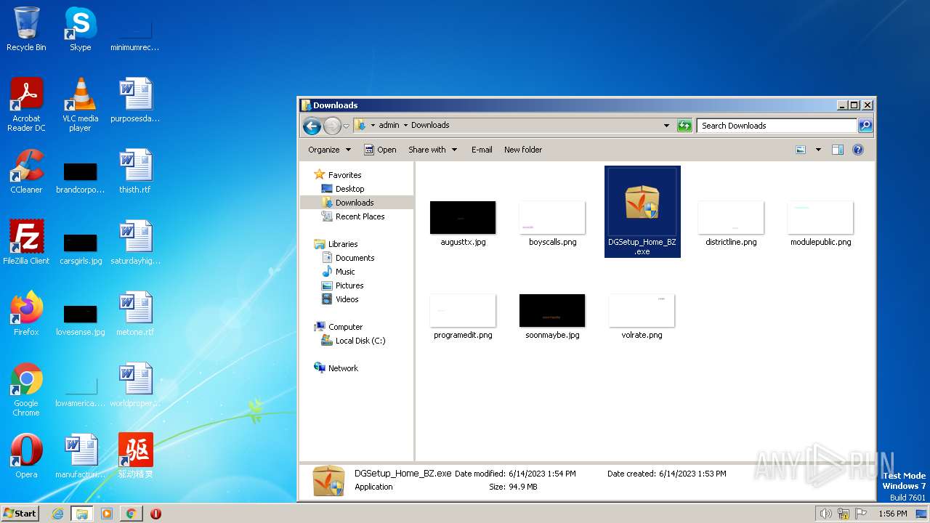Open the views options dropdown arrow

click(x=818, y=150)
